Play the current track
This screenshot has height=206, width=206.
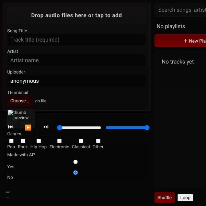coord(28,128)
